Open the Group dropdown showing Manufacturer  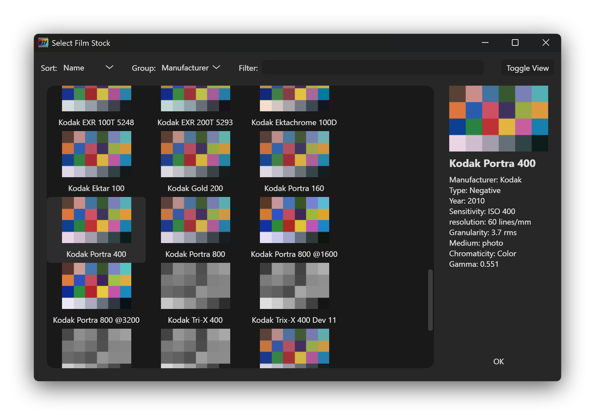[191, 68]
